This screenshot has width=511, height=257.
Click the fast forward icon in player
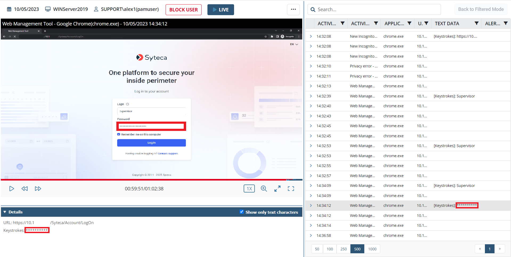coord(38,189)
